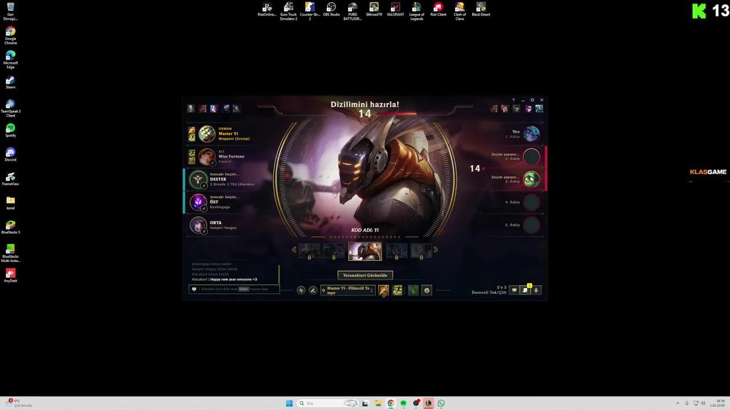Open the ward skin selector

[413, 290]
